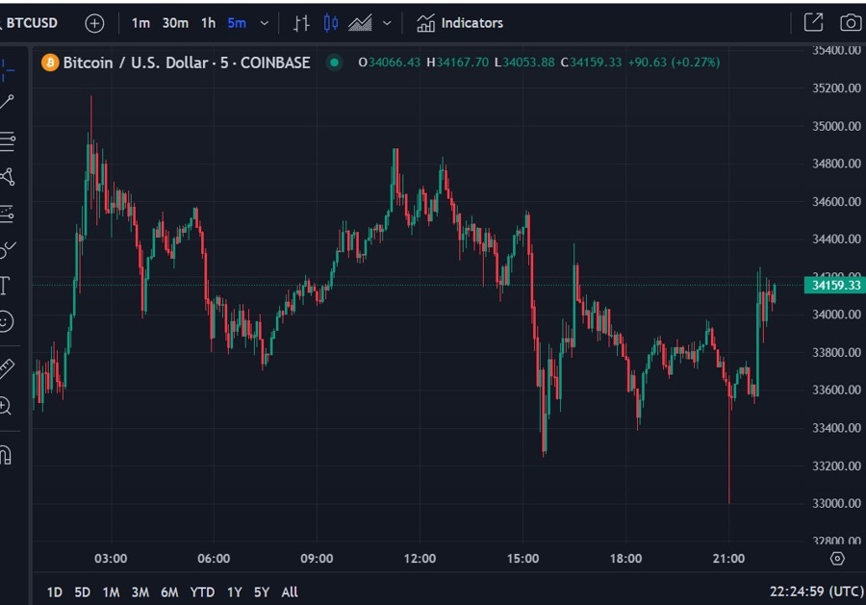Screen dimensions: 866x605
Task: Click the 18:00 time axis label
Action: point(625,559)
